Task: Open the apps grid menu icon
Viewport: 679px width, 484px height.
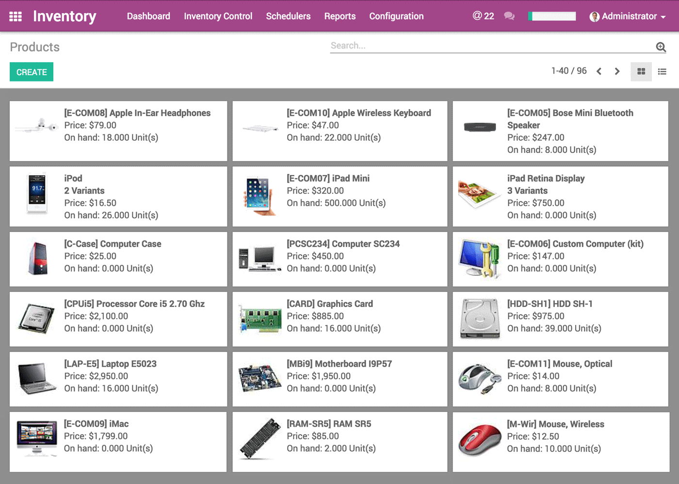Action: (16, 16)
